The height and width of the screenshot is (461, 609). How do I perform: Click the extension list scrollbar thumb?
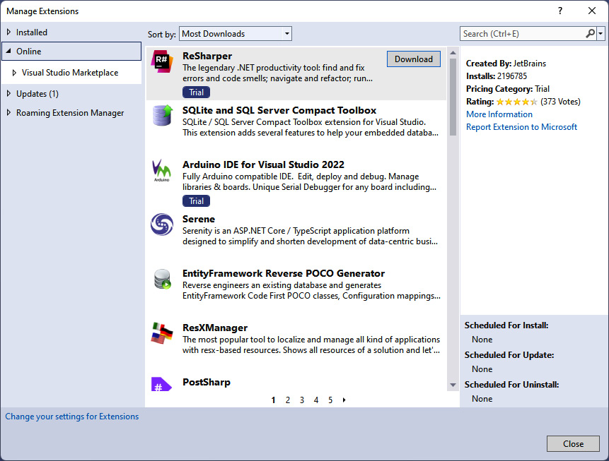(453, 97)
